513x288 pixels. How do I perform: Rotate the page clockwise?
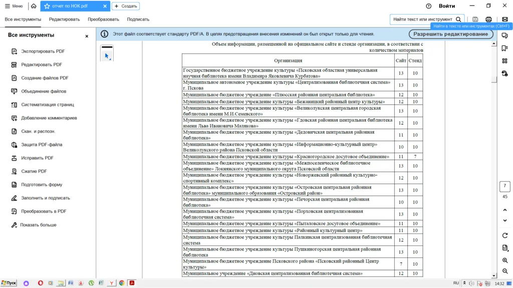(504, 235)
